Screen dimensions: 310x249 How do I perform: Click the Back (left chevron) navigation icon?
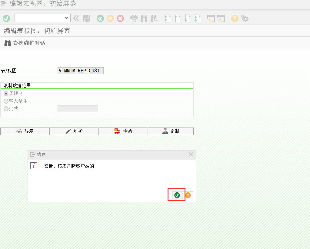(100, 18)
